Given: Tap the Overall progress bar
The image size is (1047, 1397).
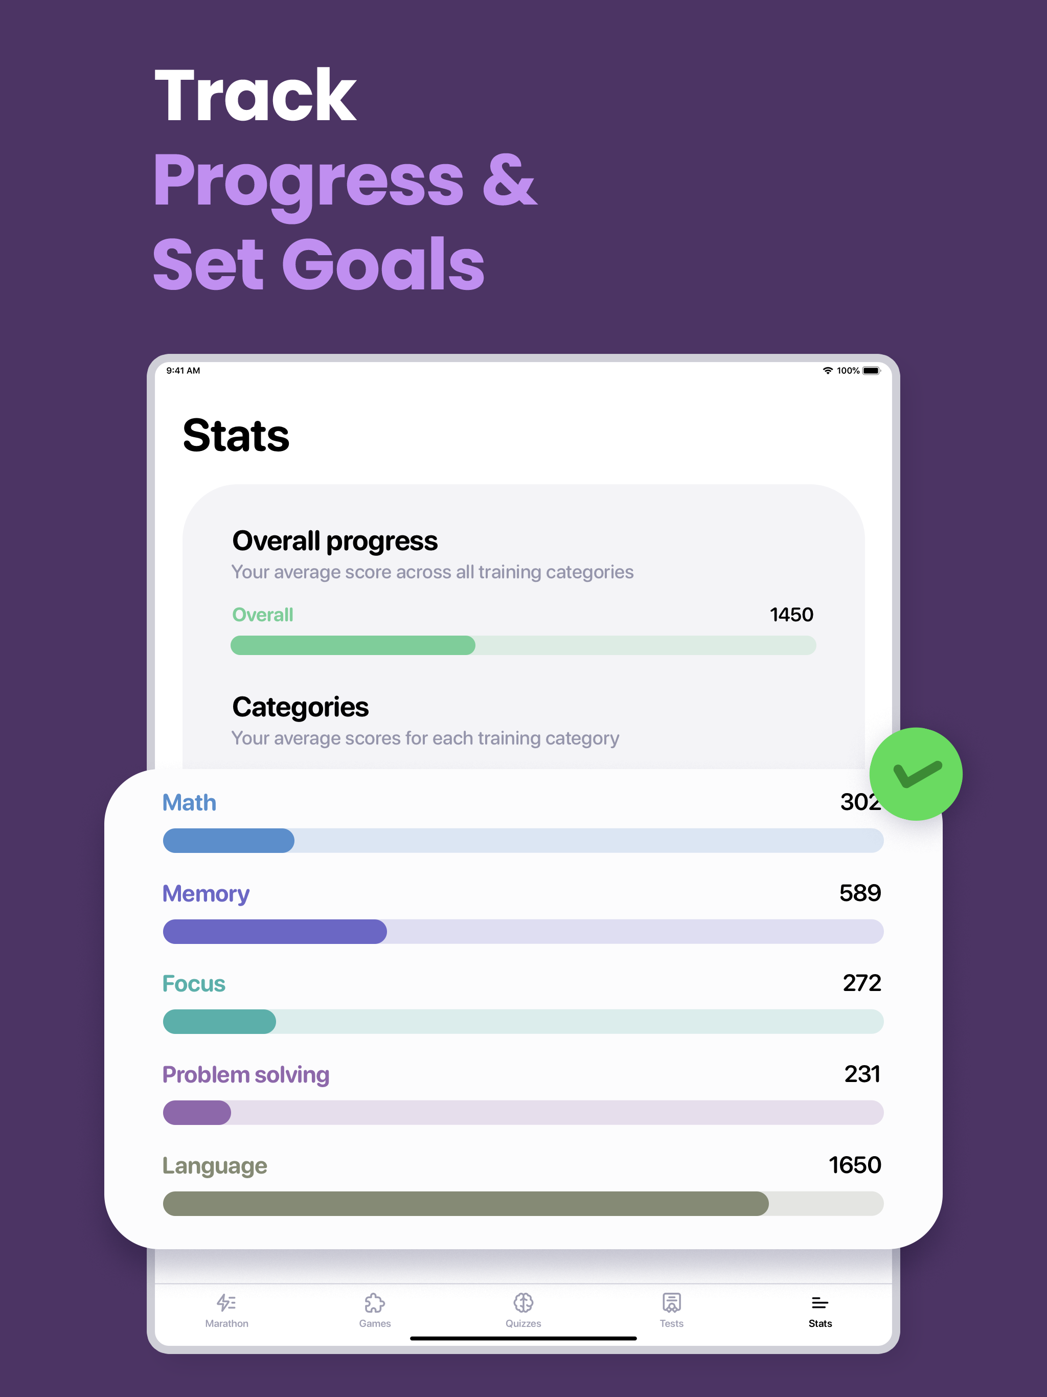Looking at the screenshot, I should [x=523, y=645].
